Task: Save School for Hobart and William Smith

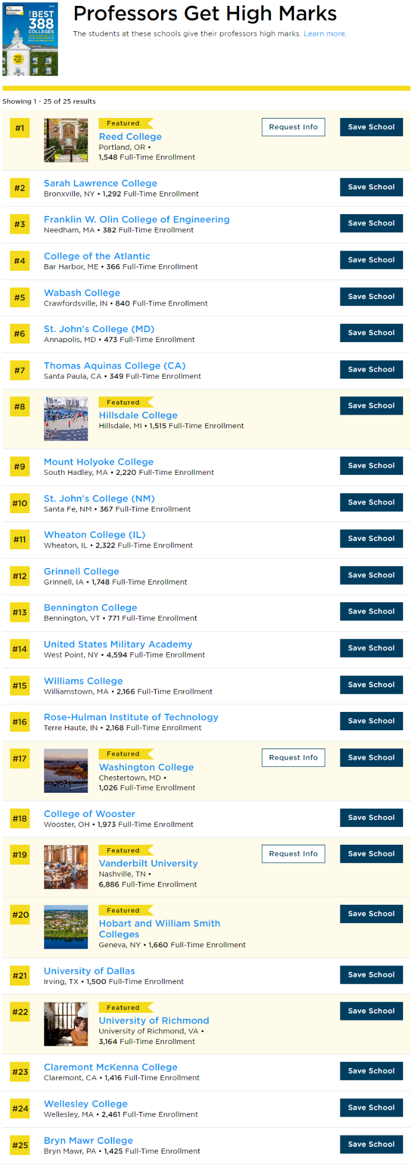Action: point(371,914)
